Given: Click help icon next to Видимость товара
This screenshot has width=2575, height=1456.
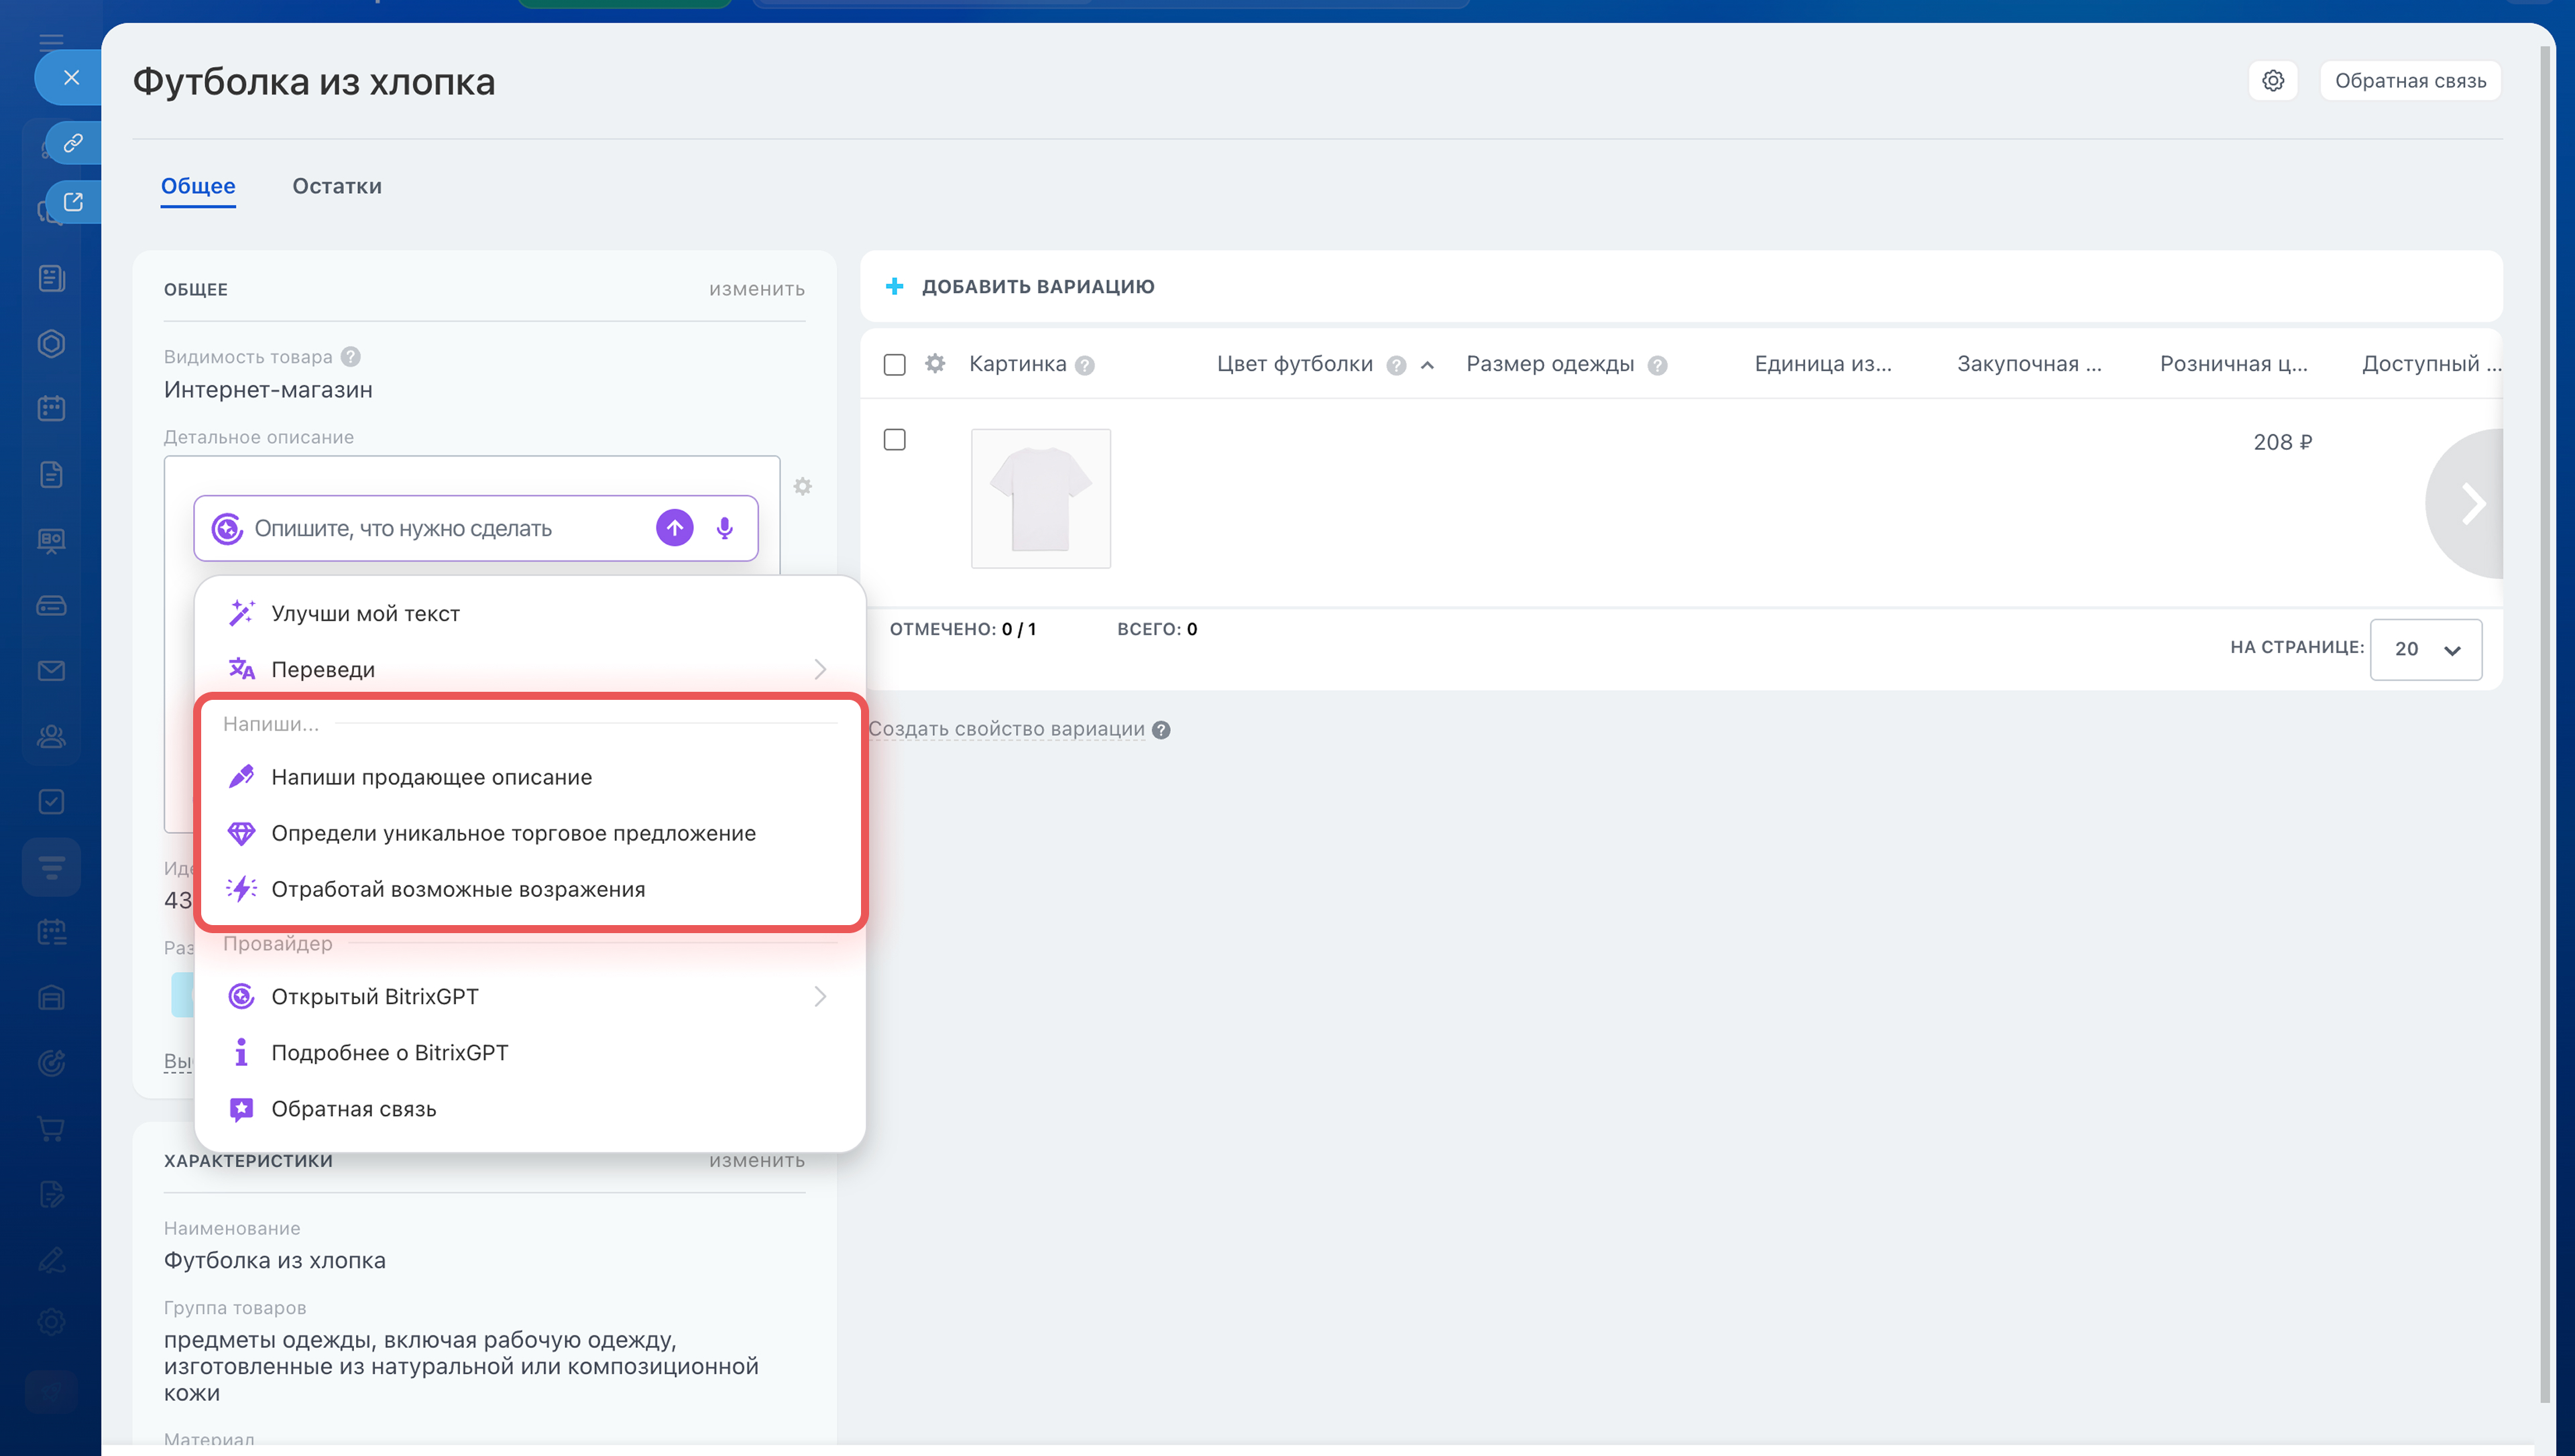Looking at the screenshot, I should pos(351,357).
